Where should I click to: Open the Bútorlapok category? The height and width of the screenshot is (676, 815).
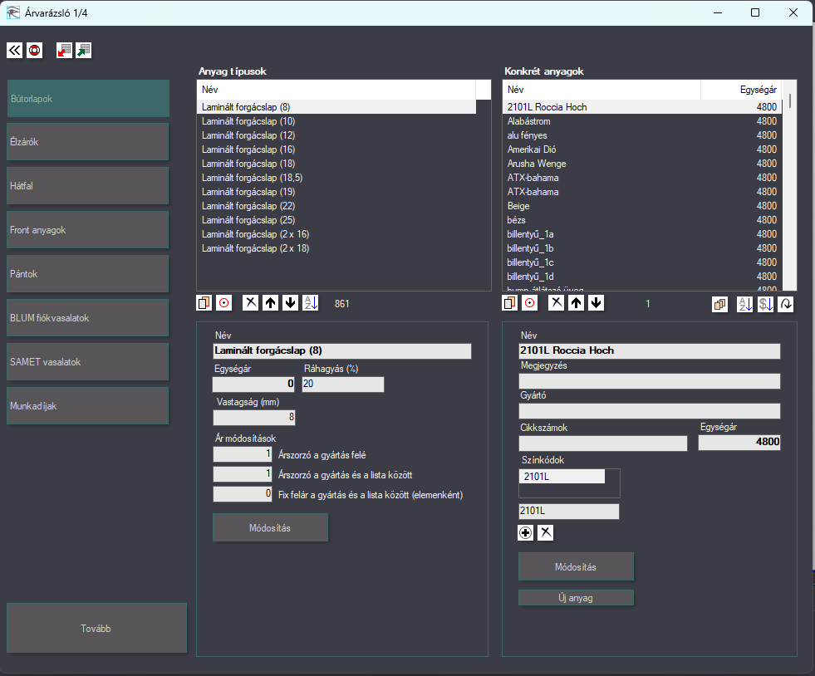tap(88, 99)
